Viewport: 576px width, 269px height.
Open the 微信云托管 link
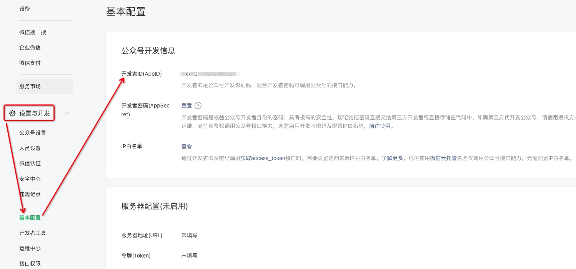pos(443,158)
